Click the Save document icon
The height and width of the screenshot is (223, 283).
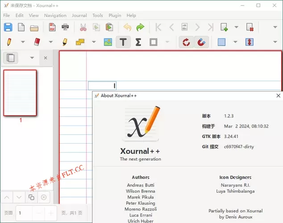click(x=8, y=27)
